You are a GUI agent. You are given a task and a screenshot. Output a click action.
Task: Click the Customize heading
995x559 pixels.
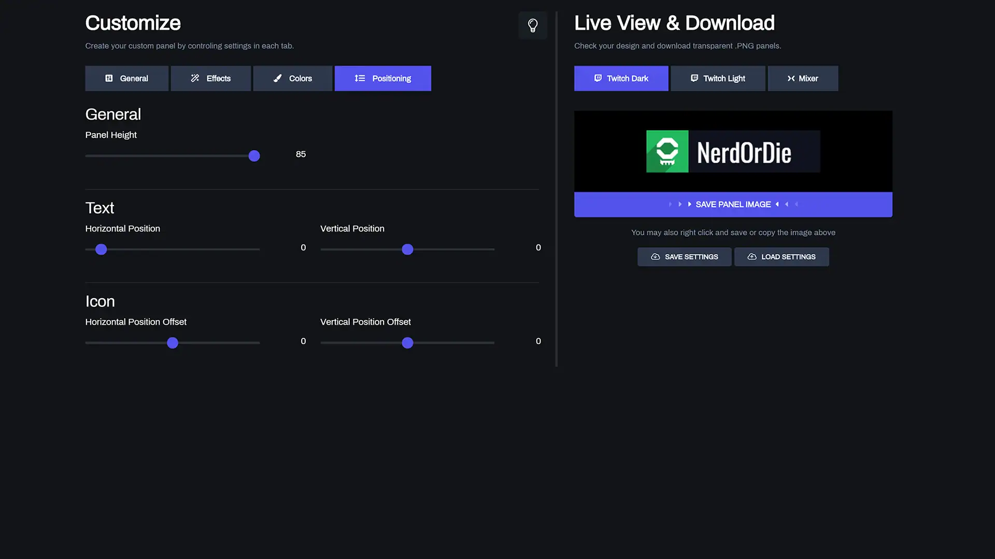[133, 23]
